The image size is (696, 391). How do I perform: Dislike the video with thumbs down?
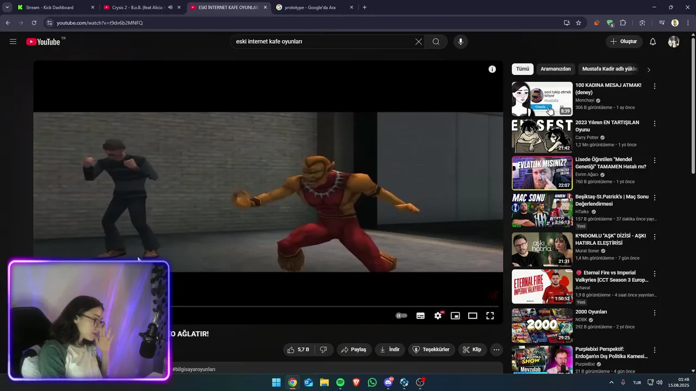[324, 350]
